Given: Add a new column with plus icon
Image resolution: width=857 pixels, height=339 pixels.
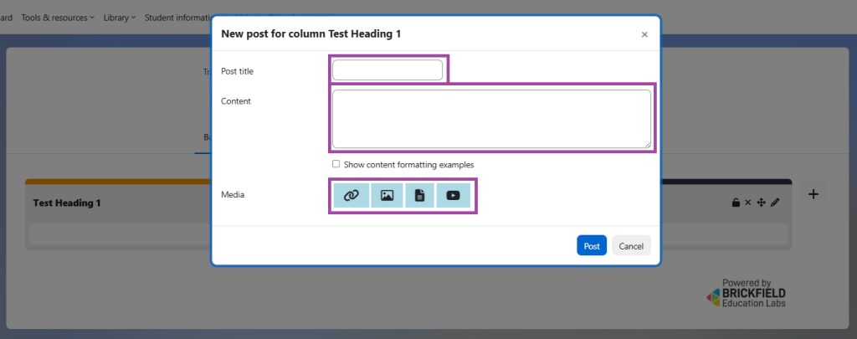Looking at the screenshot, I should coord(813,194).
